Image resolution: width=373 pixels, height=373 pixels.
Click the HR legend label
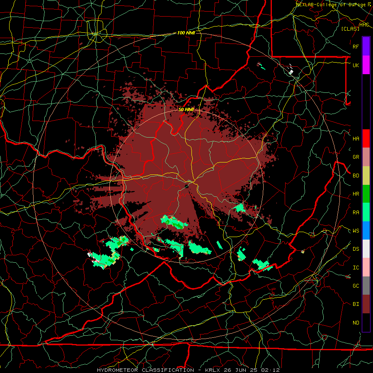point(356,194)
